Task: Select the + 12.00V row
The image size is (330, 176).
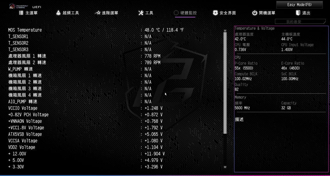Action: coord(115,154)
